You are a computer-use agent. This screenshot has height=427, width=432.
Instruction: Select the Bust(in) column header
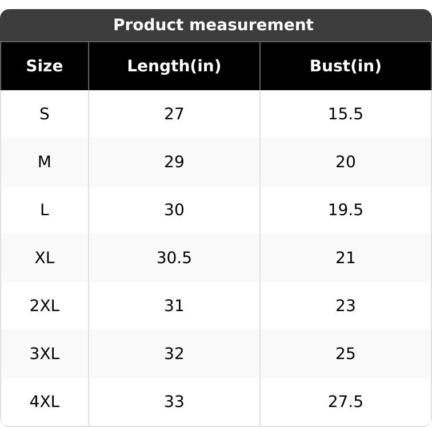tap(345, 66)
